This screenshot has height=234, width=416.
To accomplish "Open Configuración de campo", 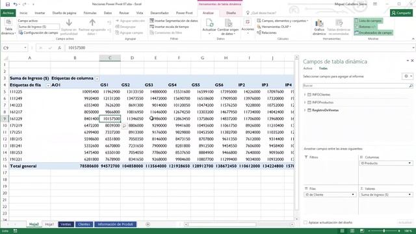I will 38,32.
